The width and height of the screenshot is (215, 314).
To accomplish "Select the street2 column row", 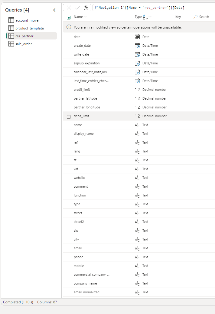I will pos(139,222).
